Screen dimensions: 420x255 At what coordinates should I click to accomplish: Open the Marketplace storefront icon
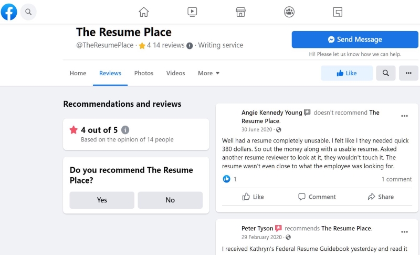pyautogui.click(x=240, y=12)
